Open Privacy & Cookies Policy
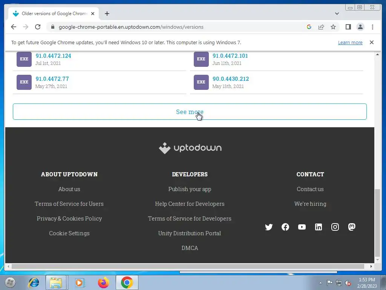Viewport: 386px width, 290px height. click(x=69, y=219)
